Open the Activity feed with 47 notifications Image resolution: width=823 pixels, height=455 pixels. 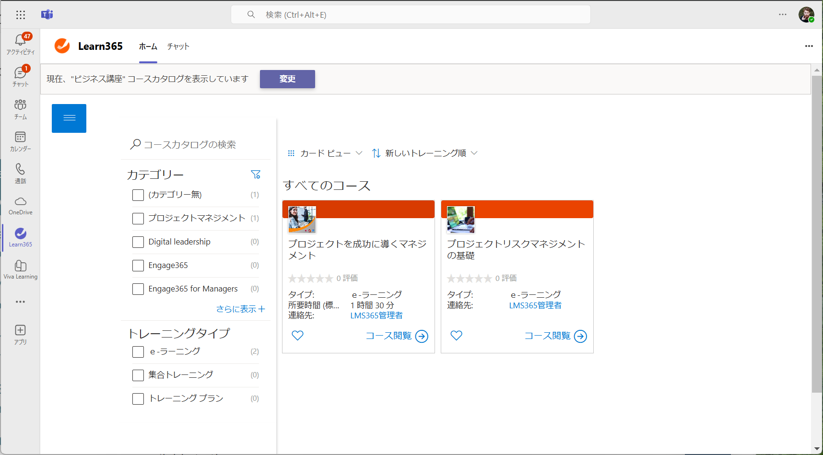coord(21,44)
